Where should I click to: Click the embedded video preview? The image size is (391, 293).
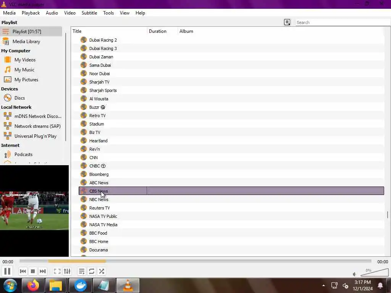click(x=34, y=211)
